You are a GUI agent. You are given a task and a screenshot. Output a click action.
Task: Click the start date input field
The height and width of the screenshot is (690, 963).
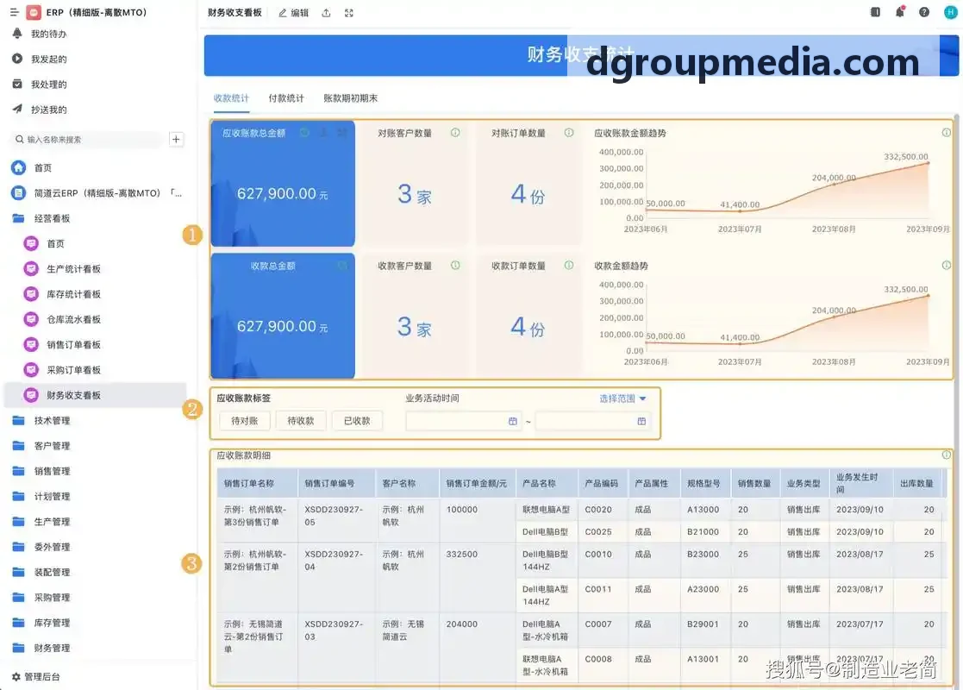pyautogui.click(x=463, y=421)
